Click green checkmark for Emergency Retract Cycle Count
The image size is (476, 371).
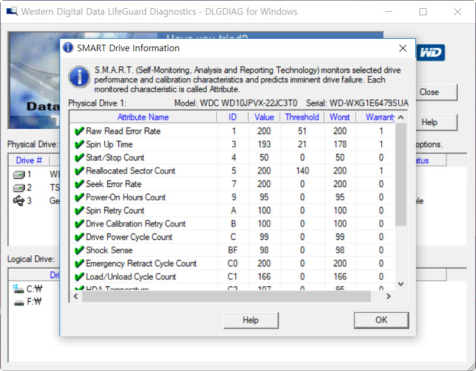[x=79, y=263]
